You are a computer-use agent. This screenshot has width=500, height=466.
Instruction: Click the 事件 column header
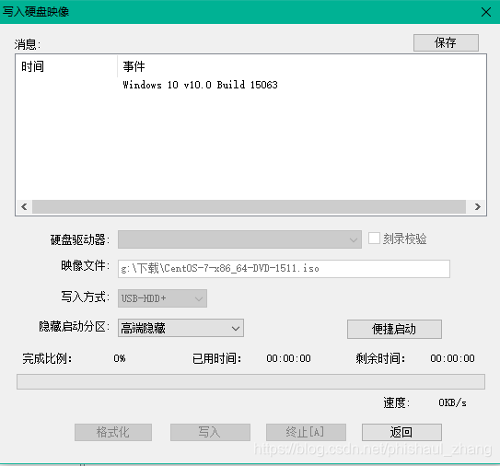tap(301, 66)
